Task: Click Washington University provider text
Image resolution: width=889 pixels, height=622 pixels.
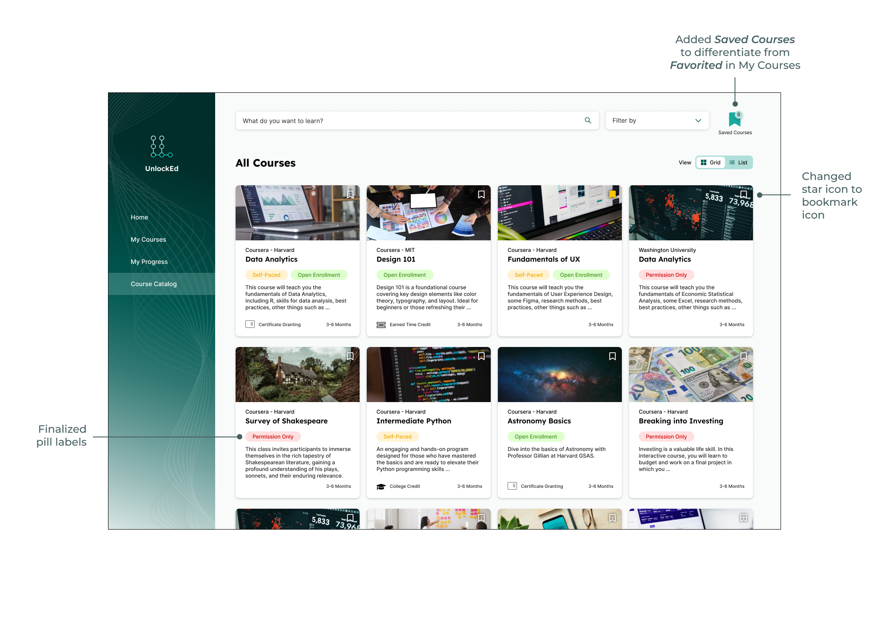Action: pyautogui.click(x=667, y=250)
